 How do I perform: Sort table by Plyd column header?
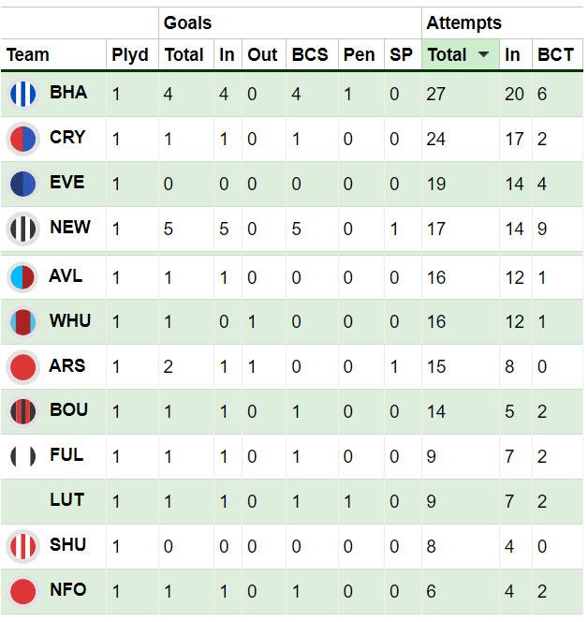[130, 55]
